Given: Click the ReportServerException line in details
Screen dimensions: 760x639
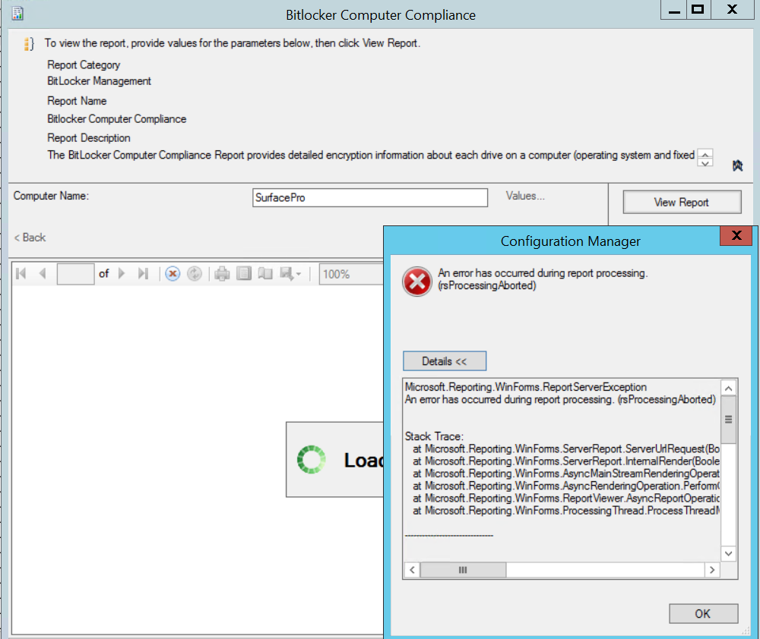Looking at the screenshot, I should click(x=526, y=387).
